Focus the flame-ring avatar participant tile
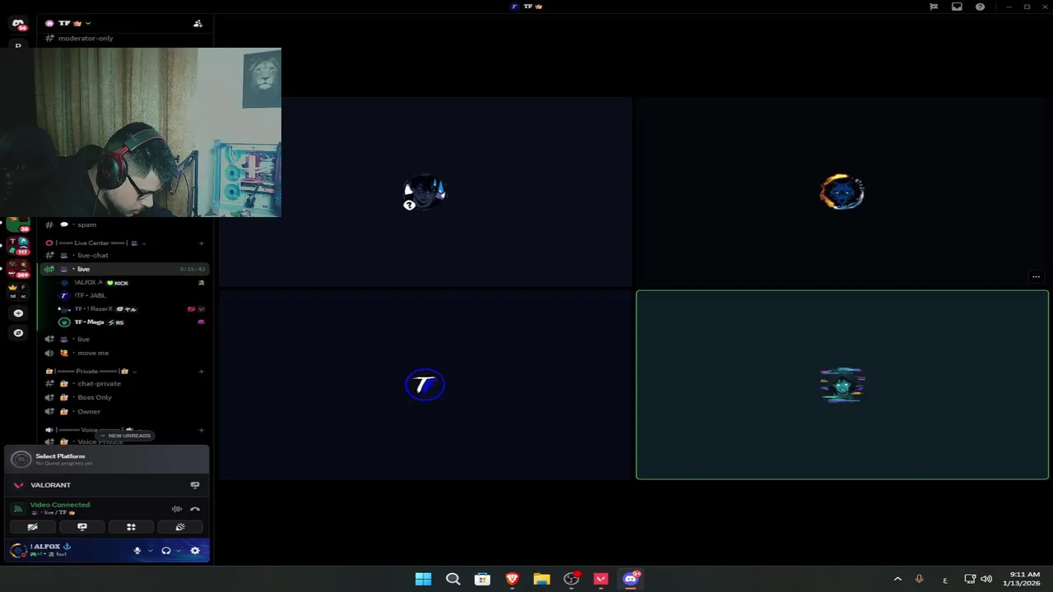The height and width of the screenshot is (592, 1053). 842,192
